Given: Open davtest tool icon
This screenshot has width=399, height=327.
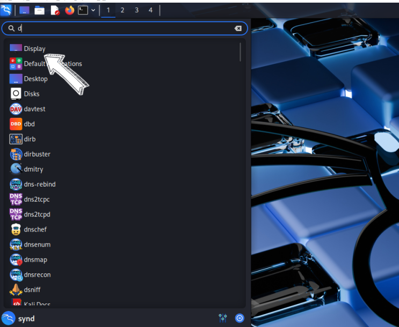Looking at the screenshot, I should point(16,109).
